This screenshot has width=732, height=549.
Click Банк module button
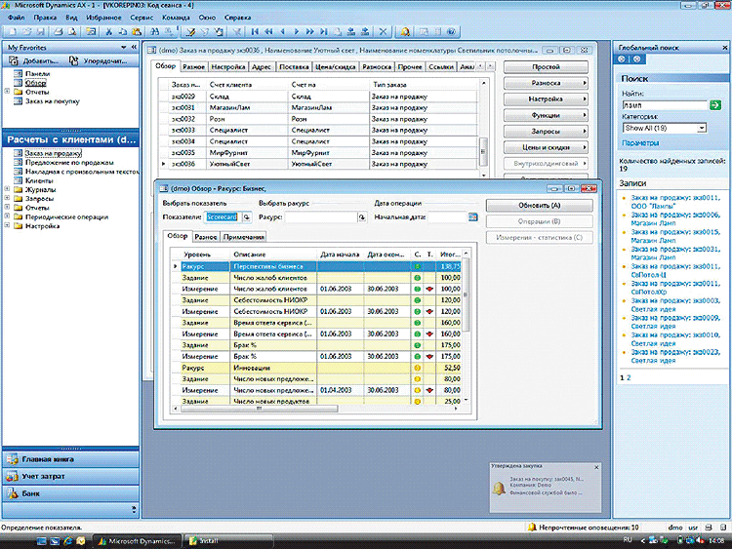(x=70, y=493)
